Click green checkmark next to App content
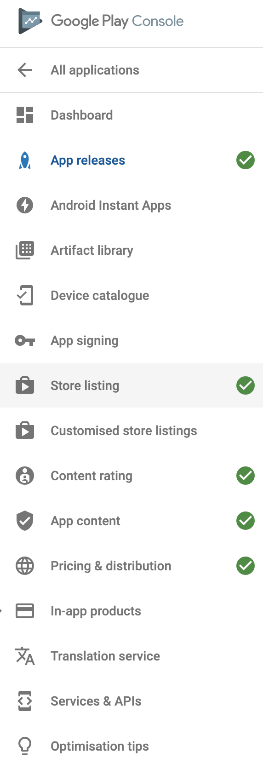 [x=246, y=521]
